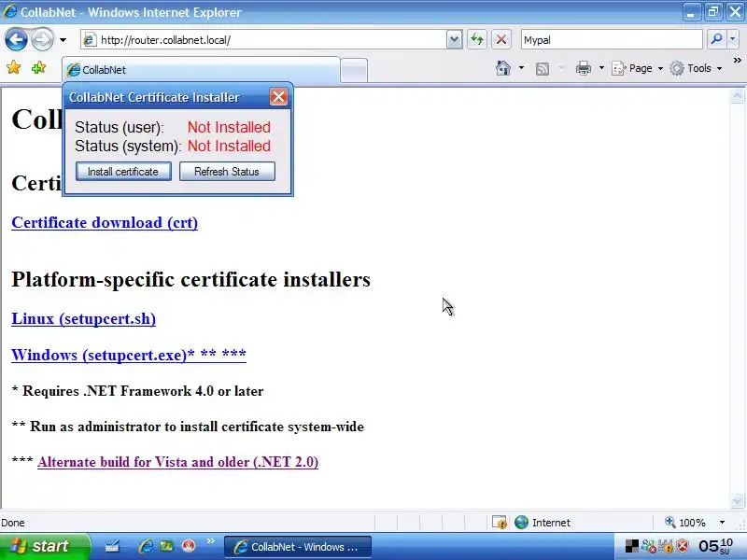Viewport: 747px width, 560px height.
Task: Open the Windows Start menu
Action: [45, 546]
